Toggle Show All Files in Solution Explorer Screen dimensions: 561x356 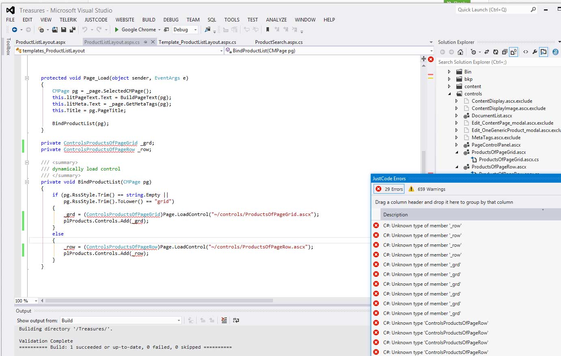click(x=514, y=52)
